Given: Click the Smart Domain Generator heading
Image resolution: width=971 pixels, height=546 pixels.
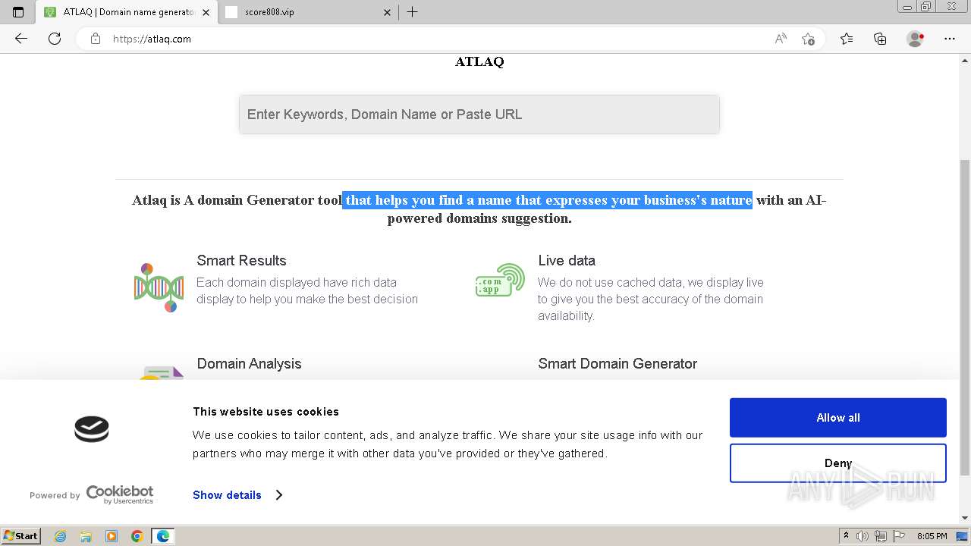Looking at the screenshot, I should 617,363.
